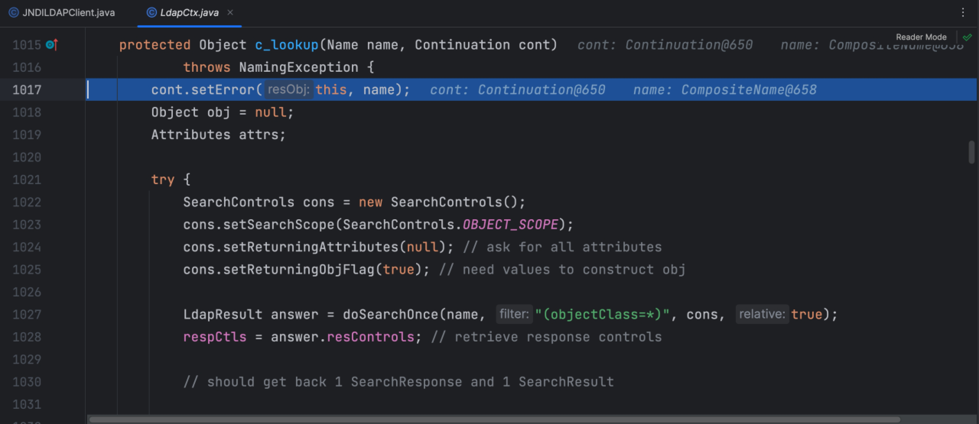Click the setReturningObjFlag method call
The width and height of the screenshot is (979, 424).
click(x=299, y=270)
